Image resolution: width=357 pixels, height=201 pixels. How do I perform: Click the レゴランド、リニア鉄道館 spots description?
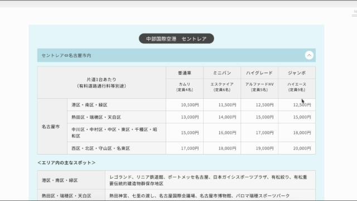tap(210, 180)
